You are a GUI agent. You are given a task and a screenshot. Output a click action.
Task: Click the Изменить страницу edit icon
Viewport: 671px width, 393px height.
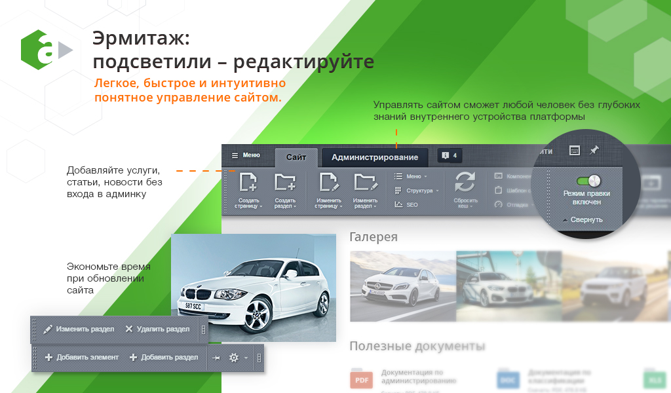[328, 182]
